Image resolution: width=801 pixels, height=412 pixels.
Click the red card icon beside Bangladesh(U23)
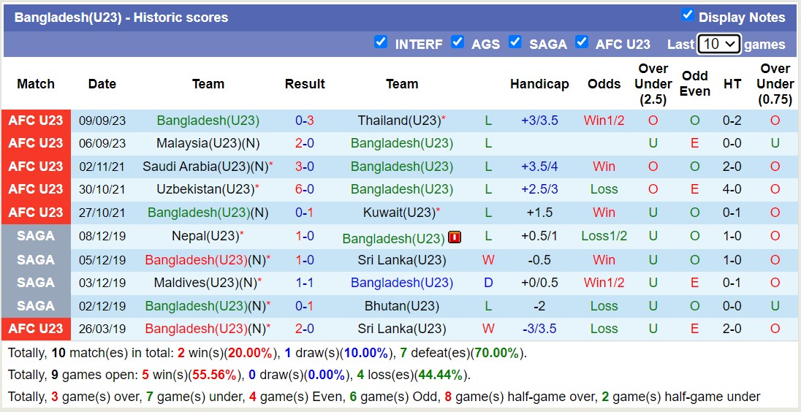(455, 237)
